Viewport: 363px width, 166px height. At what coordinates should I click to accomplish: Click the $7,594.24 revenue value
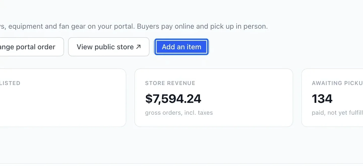pos(173,99)
